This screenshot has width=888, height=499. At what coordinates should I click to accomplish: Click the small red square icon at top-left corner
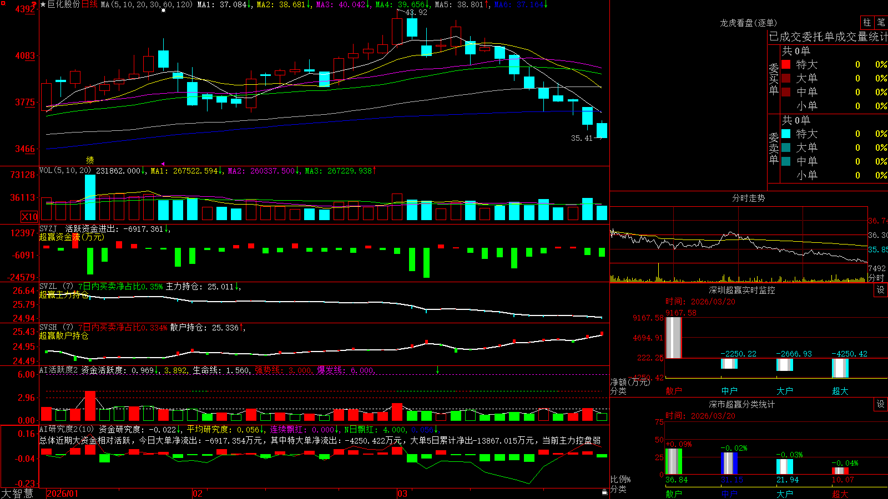(2, 2)
